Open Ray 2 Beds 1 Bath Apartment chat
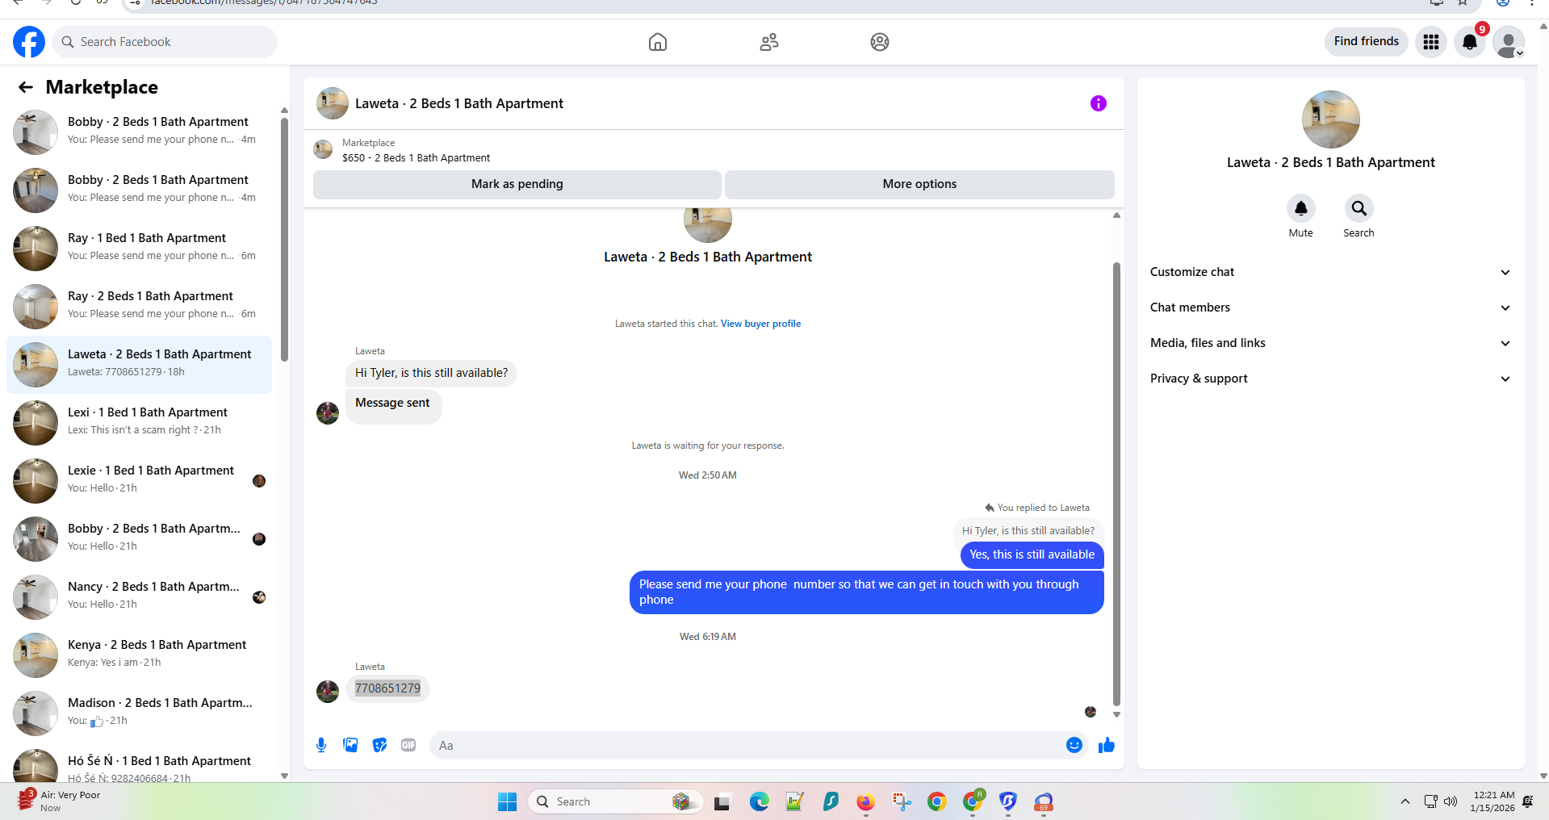Viewport: 1549px width, 820px height. [x=140, y=307]
